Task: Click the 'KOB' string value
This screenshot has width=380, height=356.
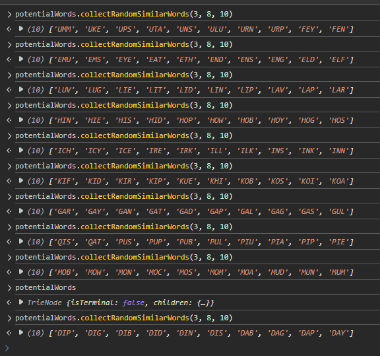Action: 247,181
